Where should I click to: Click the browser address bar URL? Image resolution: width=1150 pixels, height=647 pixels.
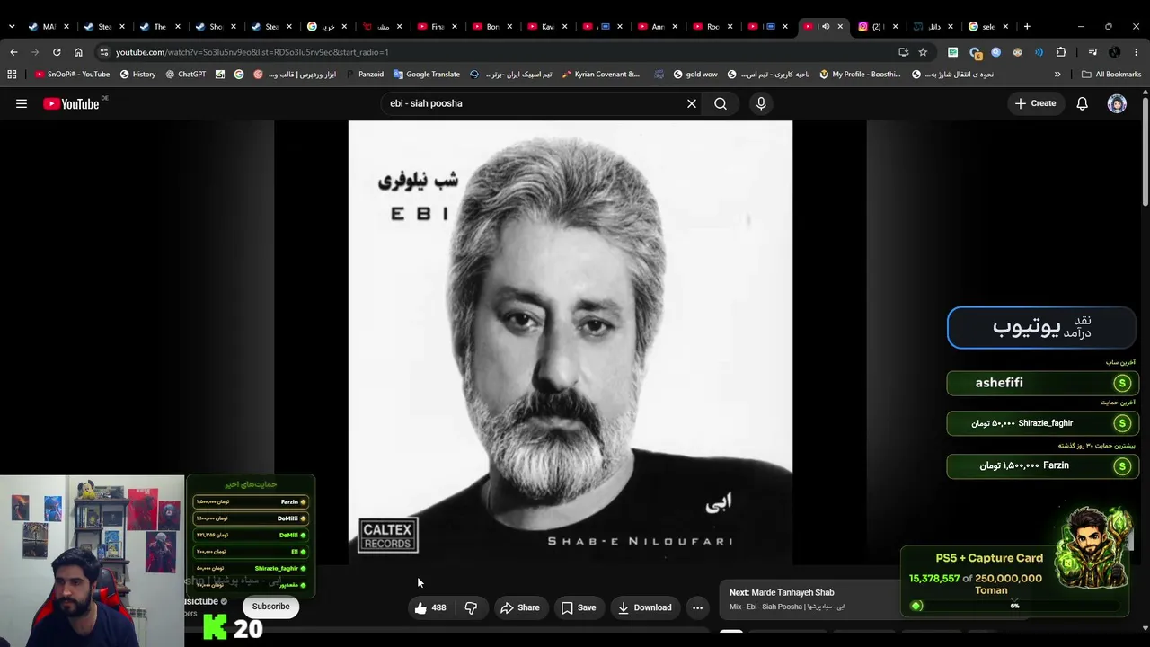coord(252,52)
